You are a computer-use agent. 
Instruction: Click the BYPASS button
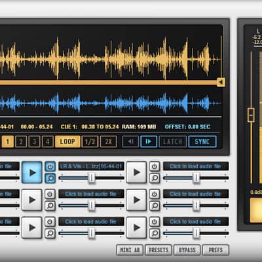(187, 250)
